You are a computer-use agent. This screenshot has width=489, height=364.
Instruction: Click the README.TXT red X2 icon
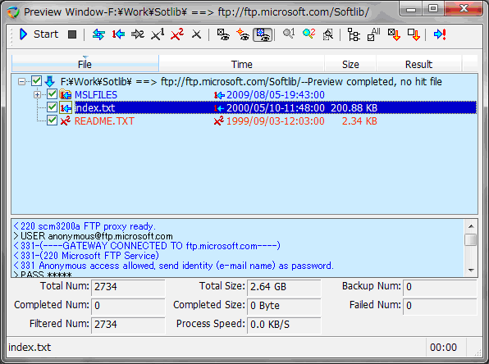[x=65, y=121]
